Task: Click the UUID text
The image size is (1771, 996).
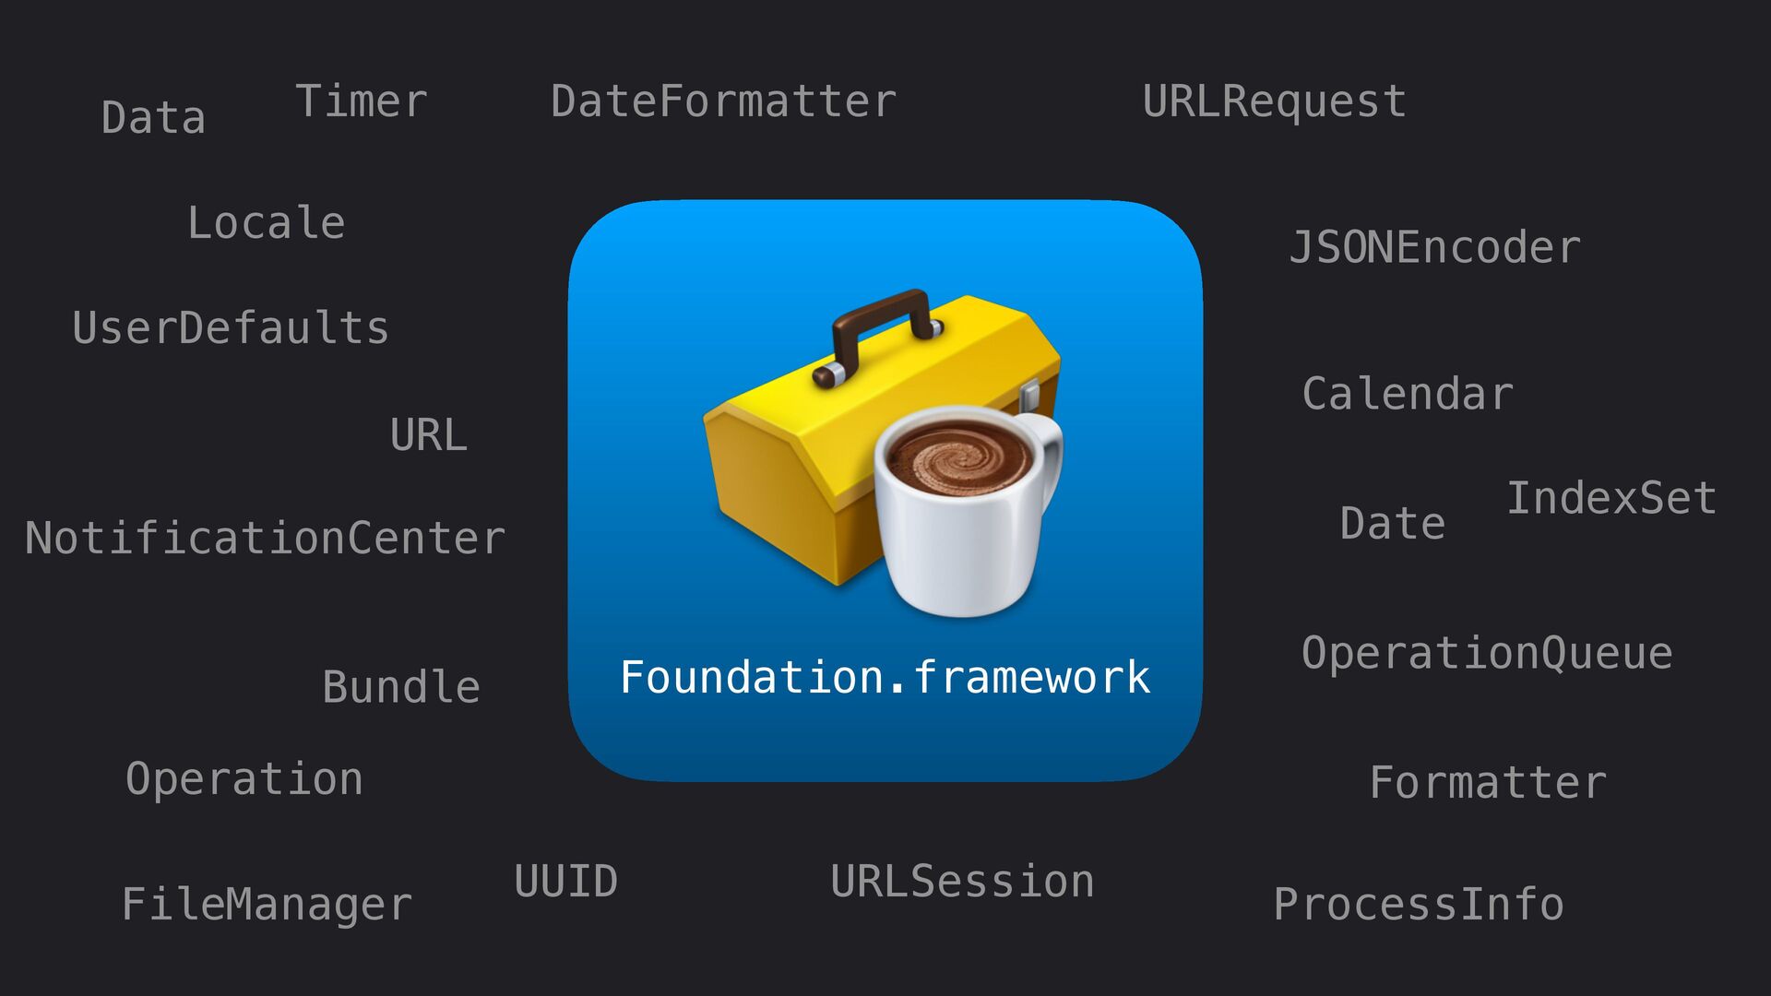Action: point(565,882)
